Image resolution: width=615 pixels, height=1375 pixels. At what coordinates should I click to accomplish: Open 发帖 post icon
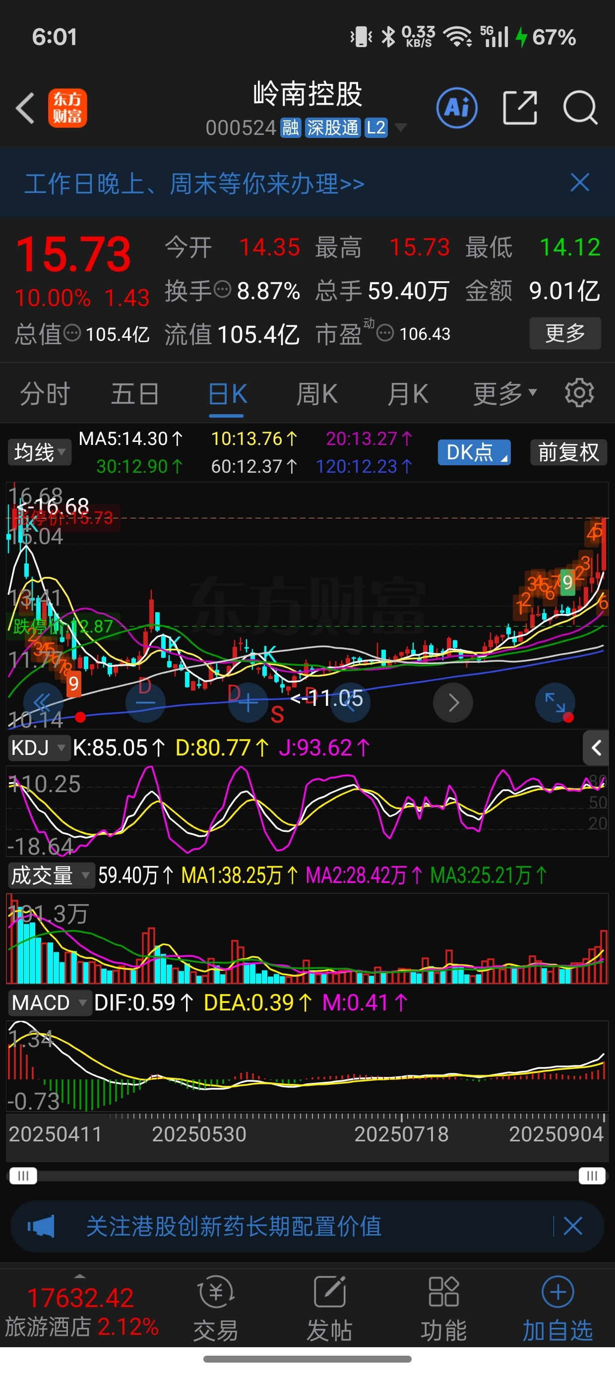click(x=329, y=1310)
